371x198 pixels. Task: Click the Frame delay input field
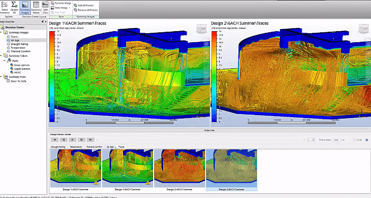click(x=336, y=140)
